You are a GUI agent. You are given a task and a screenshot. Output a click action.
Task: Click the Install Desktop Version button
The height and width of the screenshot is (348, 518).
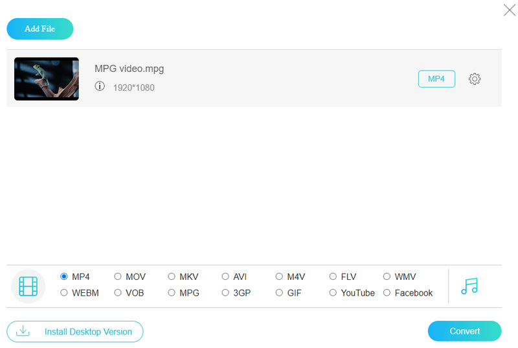point(75,331)
